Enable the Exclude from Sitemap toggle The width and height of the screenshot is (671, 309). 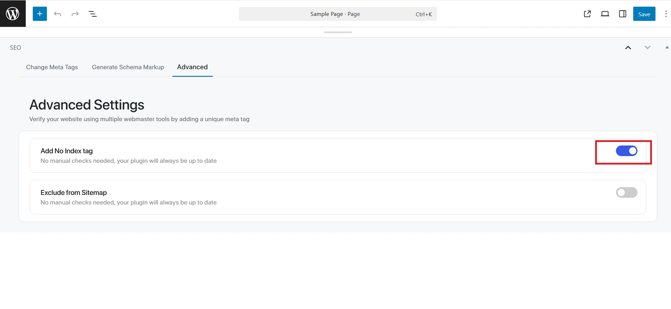(x=627, y=192)
